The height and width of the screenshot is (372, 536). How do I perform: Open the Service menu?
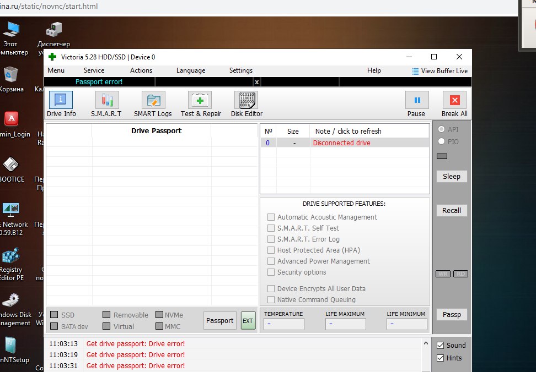[94, 70]
